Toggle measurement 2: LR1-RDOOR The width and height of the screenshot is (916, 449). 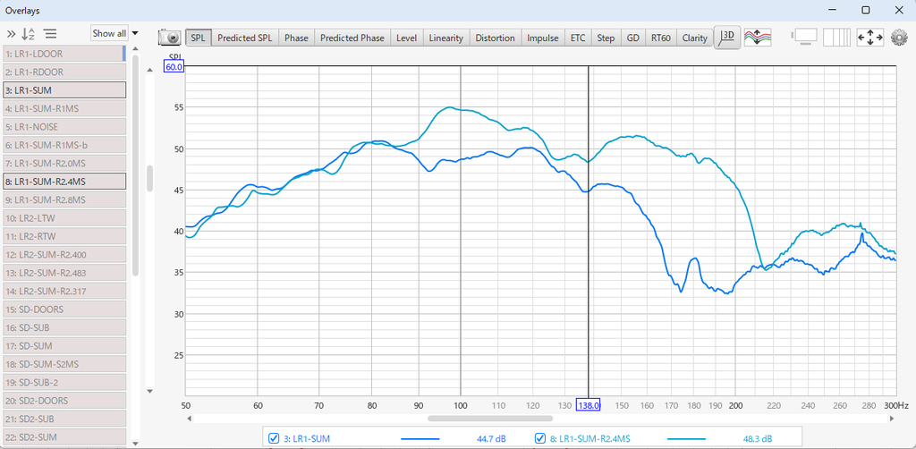tap(64, 72)
